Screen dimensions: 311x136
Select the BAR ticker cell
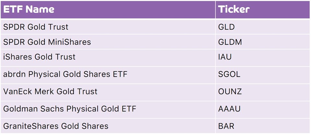tap(263, 126)
